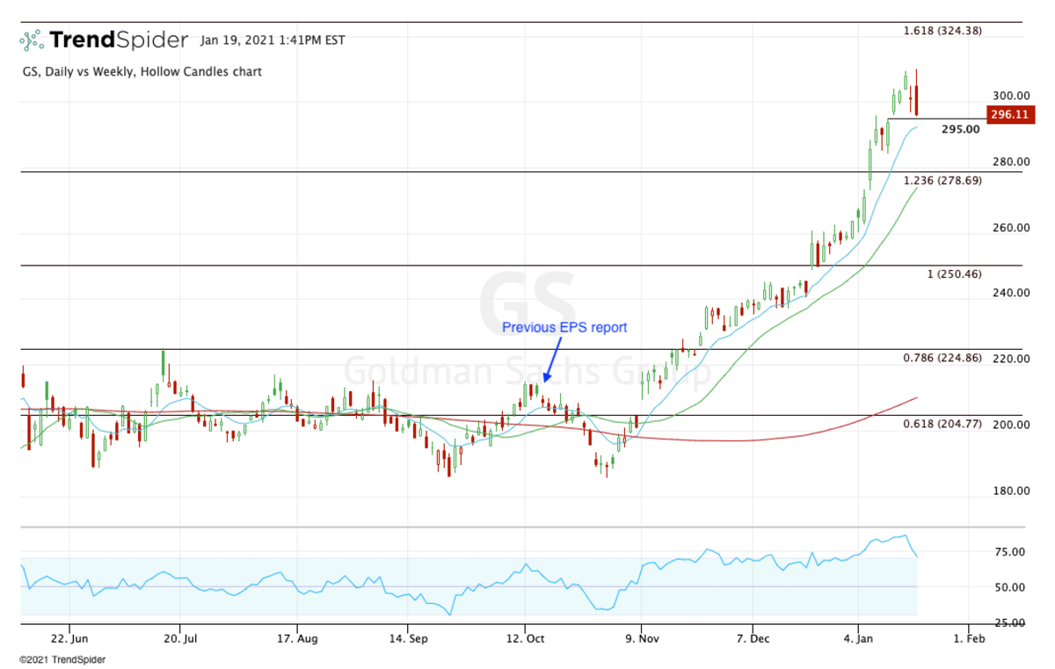Click the GS Daily vs Weekly chart title
This screenshot has height=669, width=1055.
pos(142,71)
